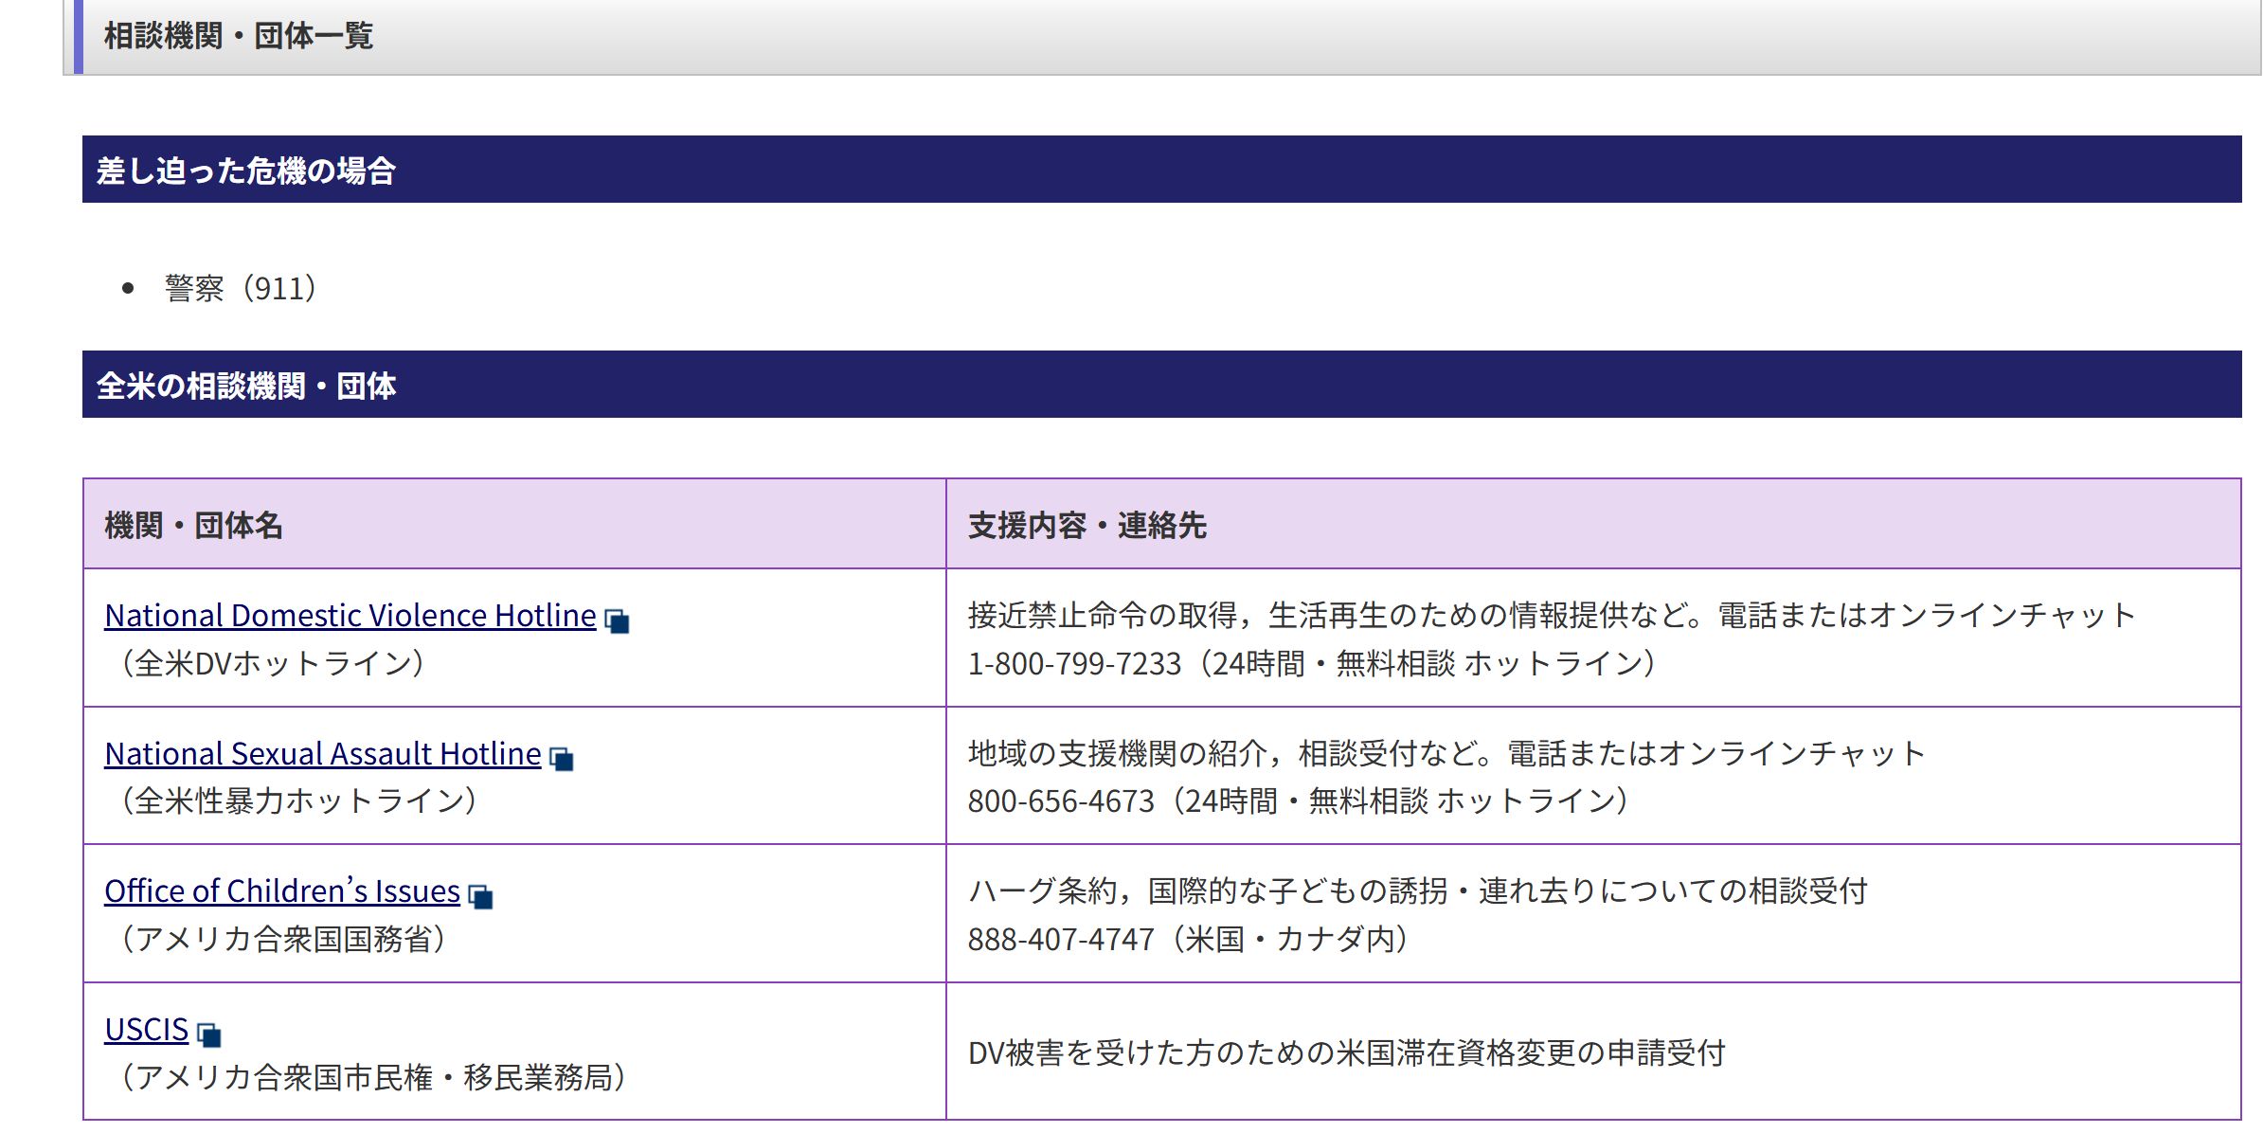The image size is (2263, 1133).
Task: Click external-link icon beside National Sexual Assault Hotline
Action: (x=562, y=759)
